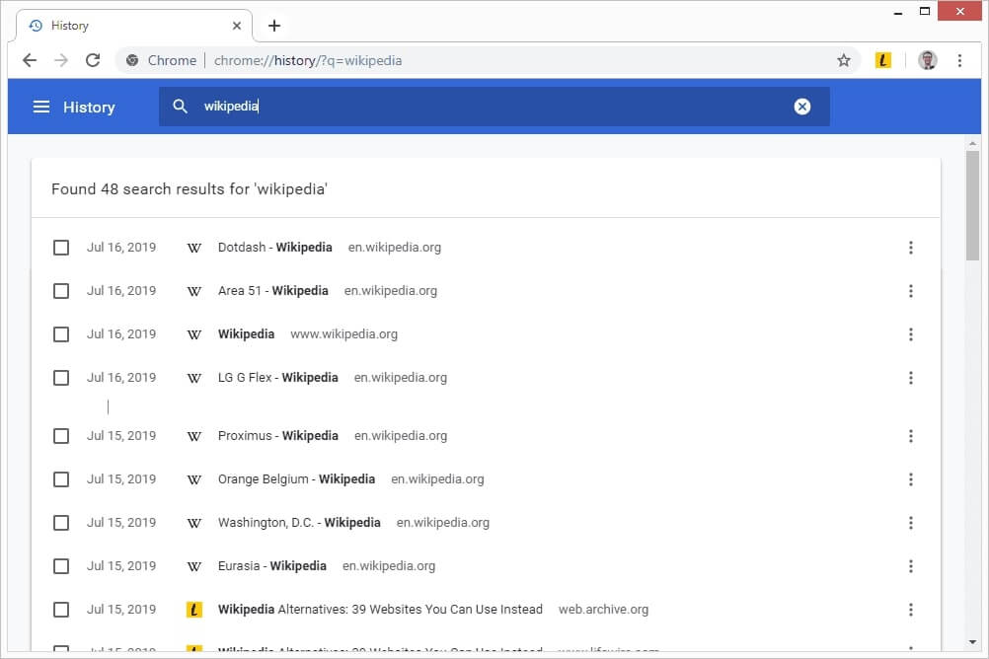Check the Area 51 - Wikipedia entry
This screenshot has height=659, width=989.
61,291
